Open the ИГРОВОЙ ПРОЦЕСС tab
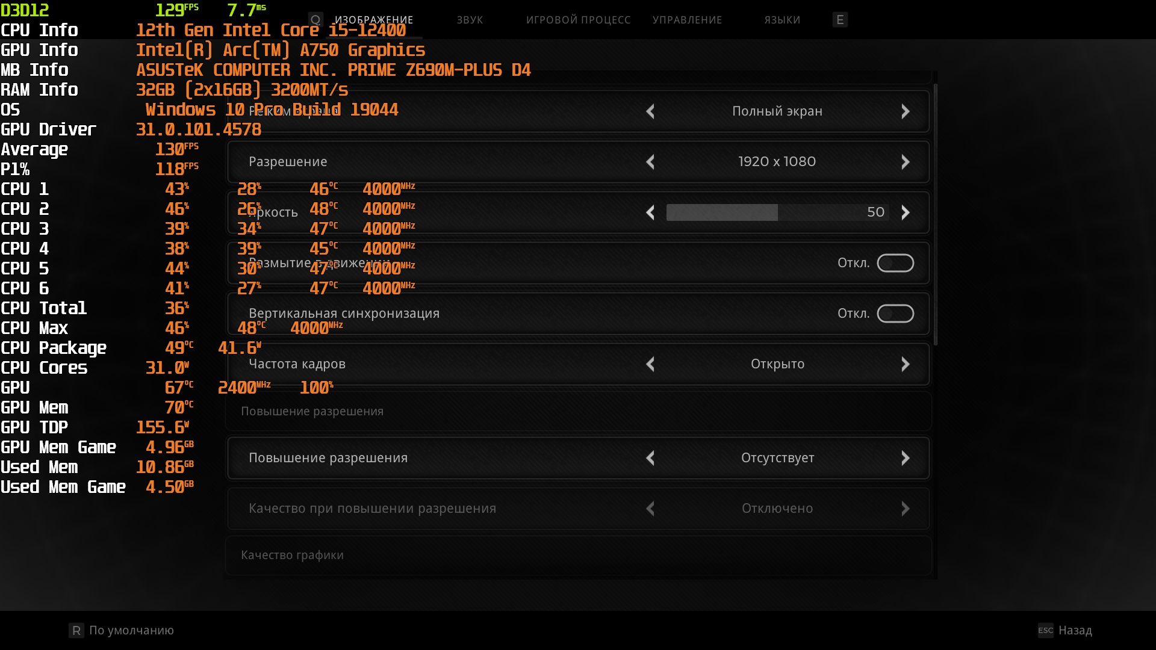 pos(578,20)
